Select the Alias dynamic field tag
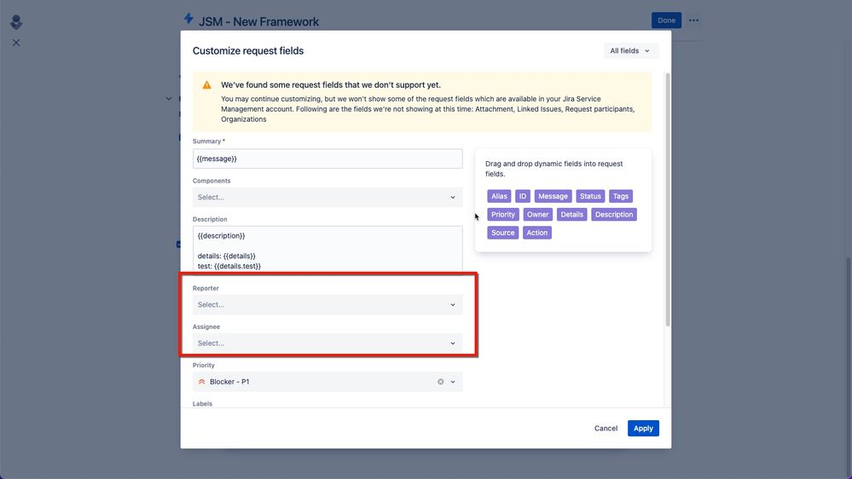 click(x=499, y=196)
